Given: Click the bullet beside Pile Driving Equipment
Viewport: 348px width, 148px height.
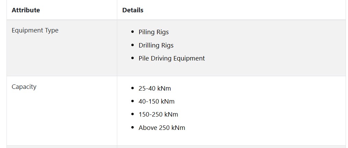Looking at the screenshot, I should [133, 58].
